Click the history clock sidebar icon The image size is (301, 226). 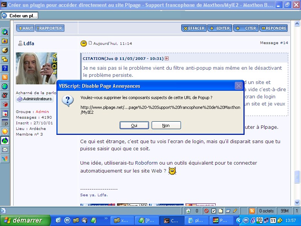[x=5, y=50]
